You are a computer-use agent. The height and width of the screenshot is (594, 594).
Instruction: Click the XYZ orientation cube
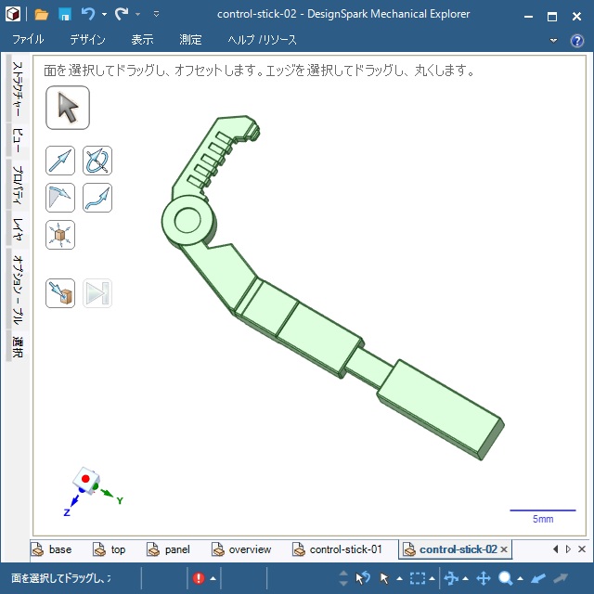85,481
